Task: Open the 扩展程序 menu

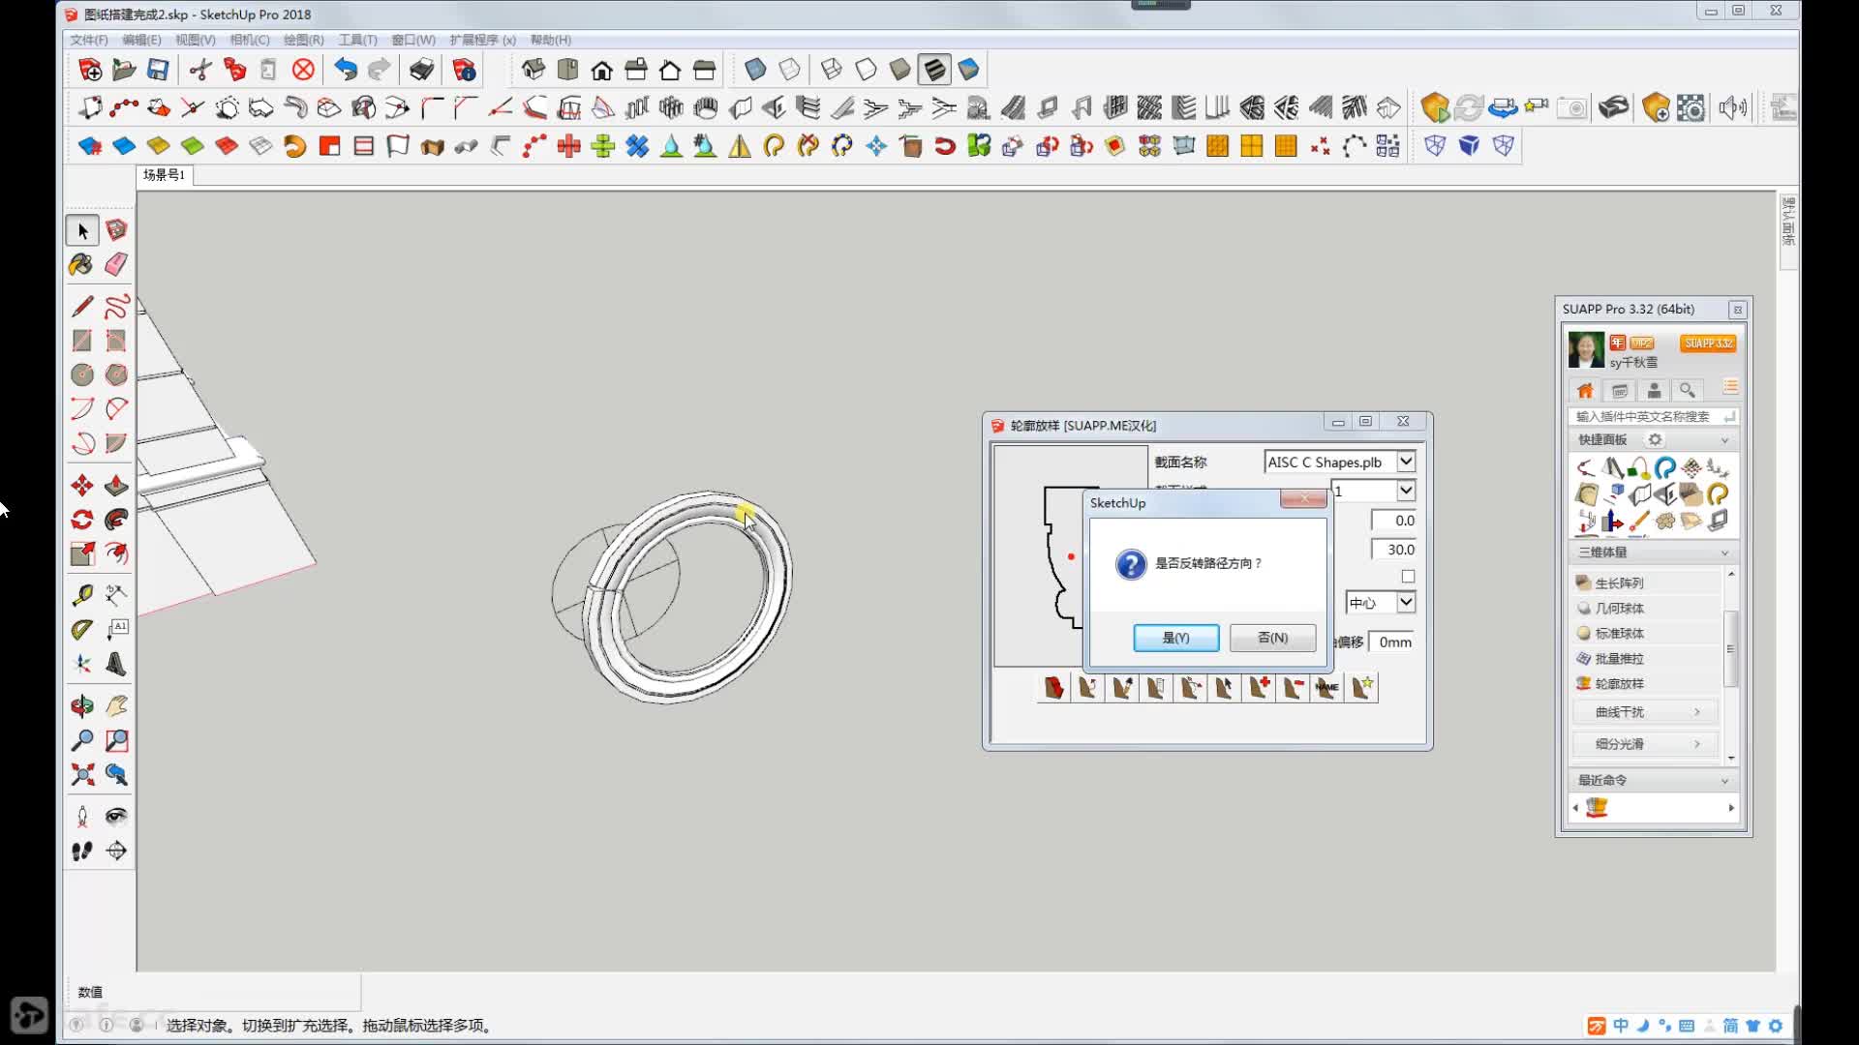Action: click(482, 40)
